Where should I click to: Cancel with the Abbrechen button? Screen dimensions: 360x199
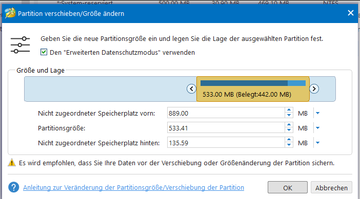pyautogui.click(x=331, y=188)
